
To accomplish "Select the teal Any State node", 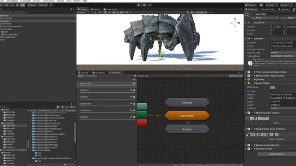I will pos(142,107).
